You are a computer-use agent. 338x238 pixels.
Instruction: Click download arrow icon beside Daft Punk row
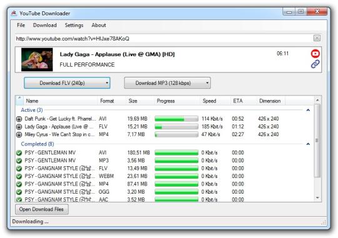[x=19, y=119]
